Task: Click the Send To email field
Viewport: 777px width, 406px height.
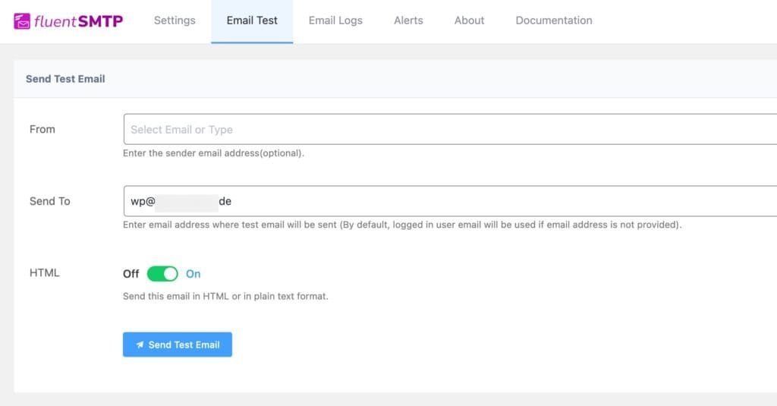Action: [x=450, y=201]
